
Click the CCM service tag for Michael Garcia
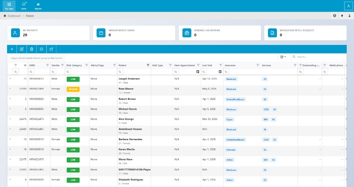pyautogui.click(x=266, y=109)
